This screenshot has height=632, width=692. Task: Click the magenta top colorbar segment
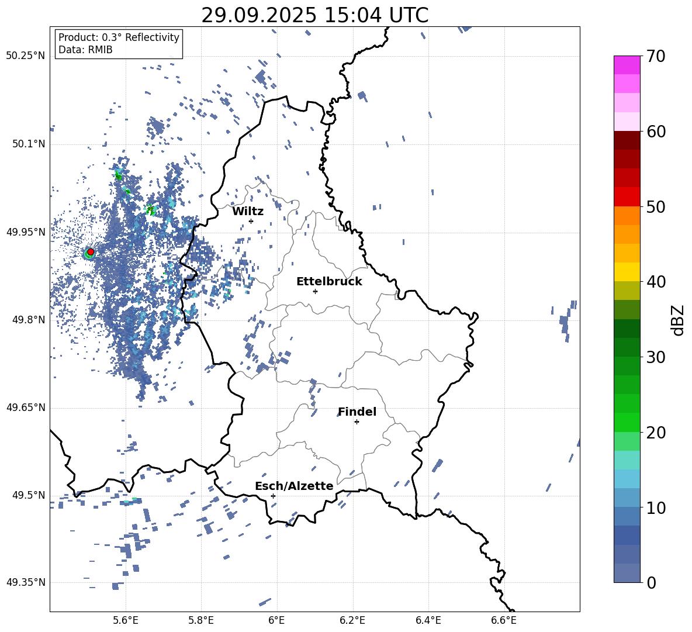point(627,65)
